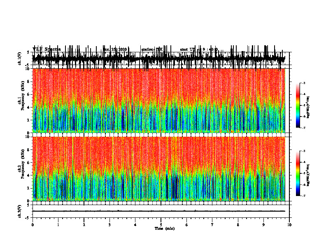The width and height of the screenshot is (326, 252).
Task: Click the ch.1 color scale bar
Action: point(298,105)
